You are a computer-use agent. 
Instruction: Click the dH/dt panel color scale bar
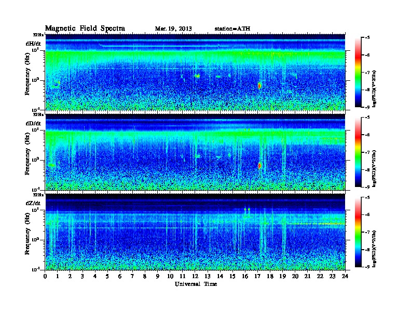tap(358, 73)
